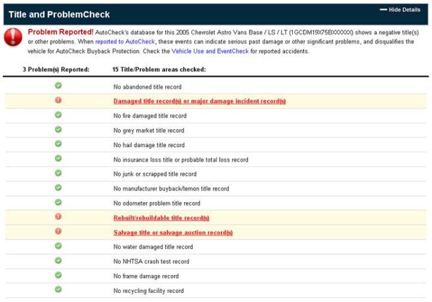Click green check icon beside No junk or scrapped title
The image size is (432, 302).
click(x=58, y=173)
